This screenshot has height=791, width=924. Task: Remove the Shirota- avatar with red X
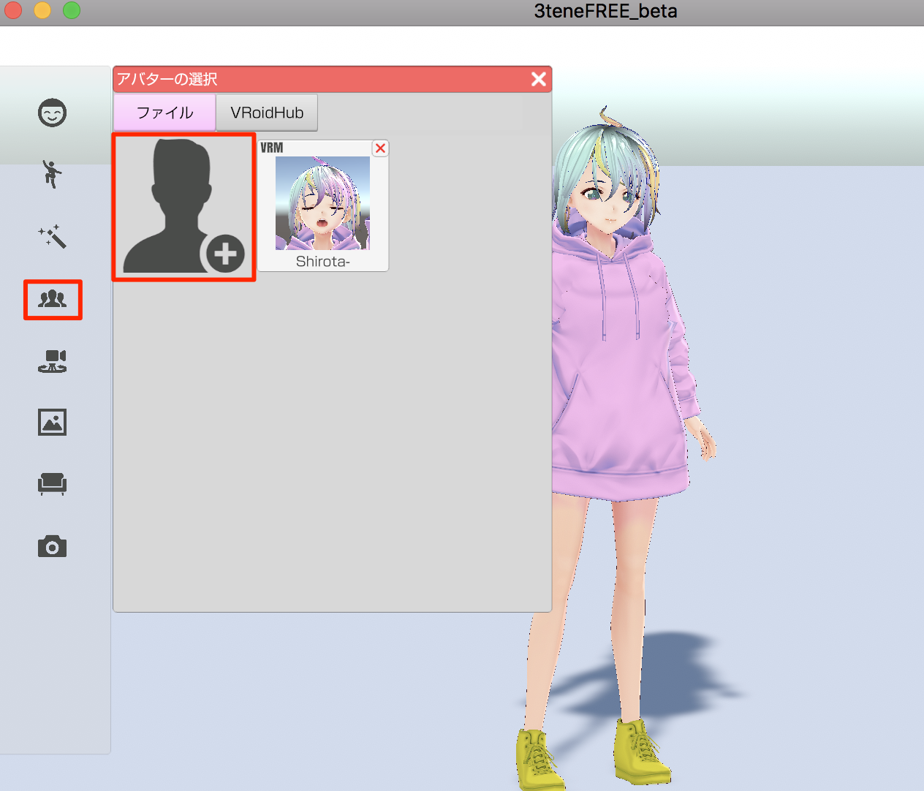point(380,148)
